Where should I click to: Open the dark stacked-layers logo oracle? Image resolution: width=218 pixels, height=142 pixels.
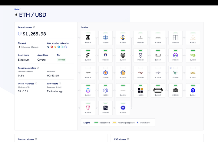pos(175,90)
